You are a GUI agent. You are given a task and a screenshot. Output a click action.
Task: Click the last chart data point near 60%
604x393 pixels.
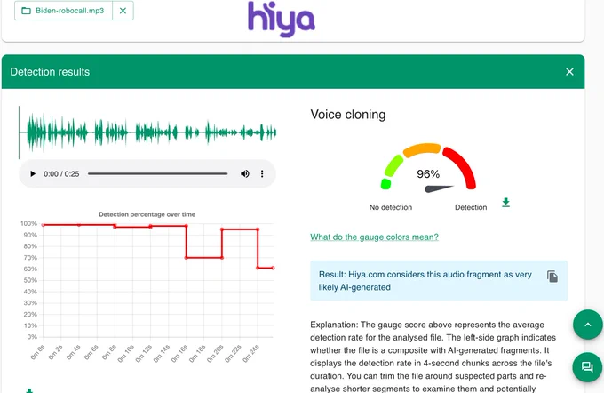tap(273, 268)
